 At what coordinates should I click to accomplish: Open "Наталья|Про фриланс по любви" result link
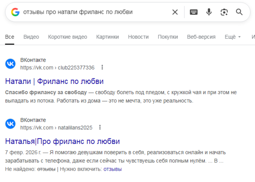(x=63, y=141)
